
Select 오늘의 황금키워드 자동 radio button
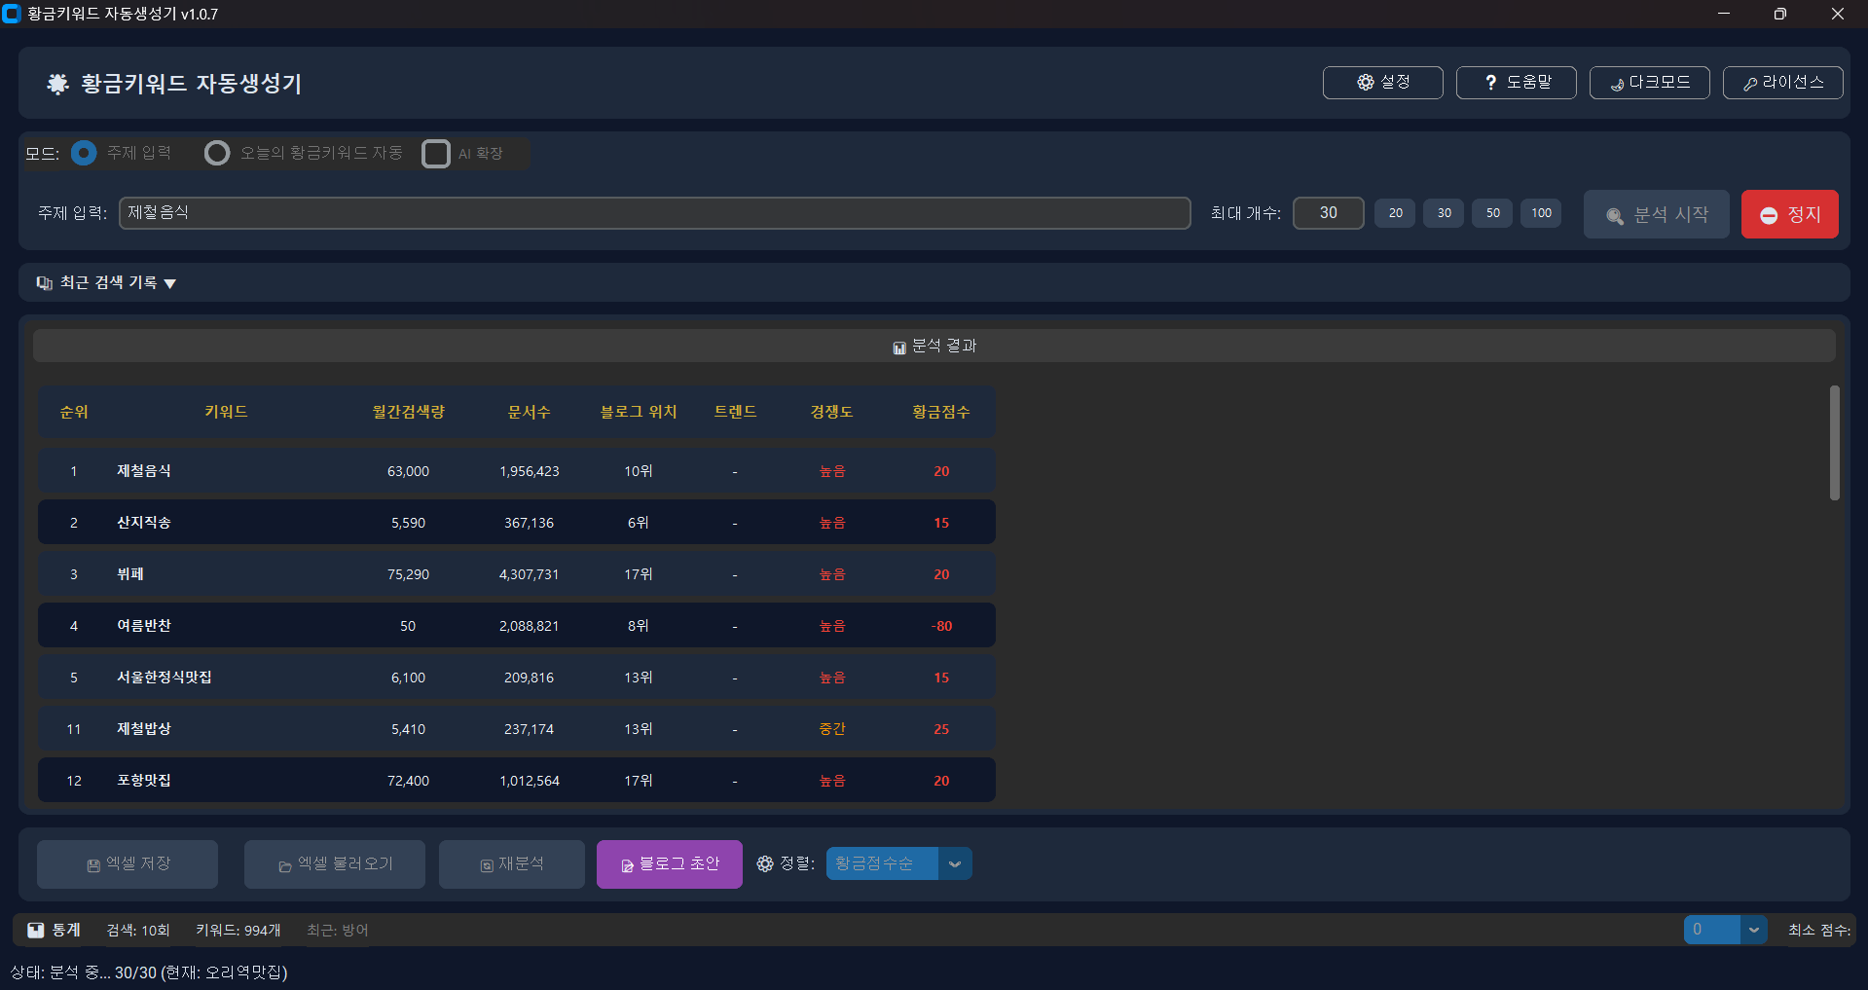click(217, 153)
